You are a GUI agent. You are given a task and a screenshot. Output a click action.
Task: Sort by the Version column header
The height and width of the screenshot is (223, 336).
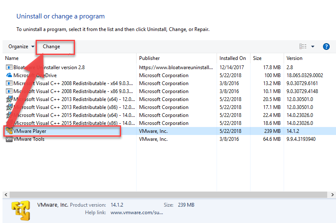click(x=294, y=58)
